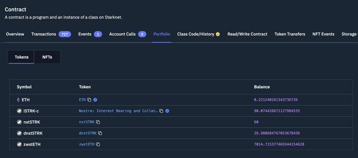Click the Nostra token verified badge
Screen dimensions: 358x158
click(167, 111)
